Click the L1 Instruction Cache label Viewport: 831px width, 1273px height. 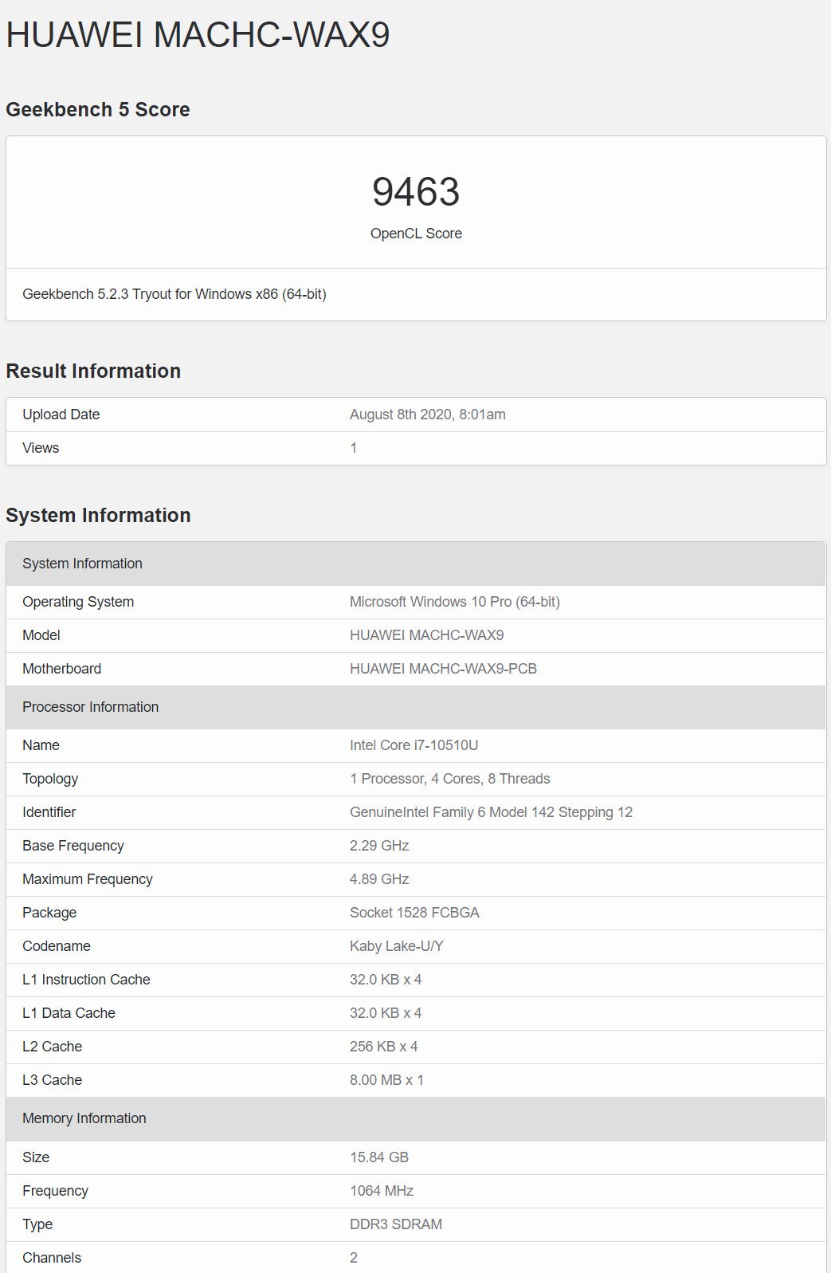(86, 980)
